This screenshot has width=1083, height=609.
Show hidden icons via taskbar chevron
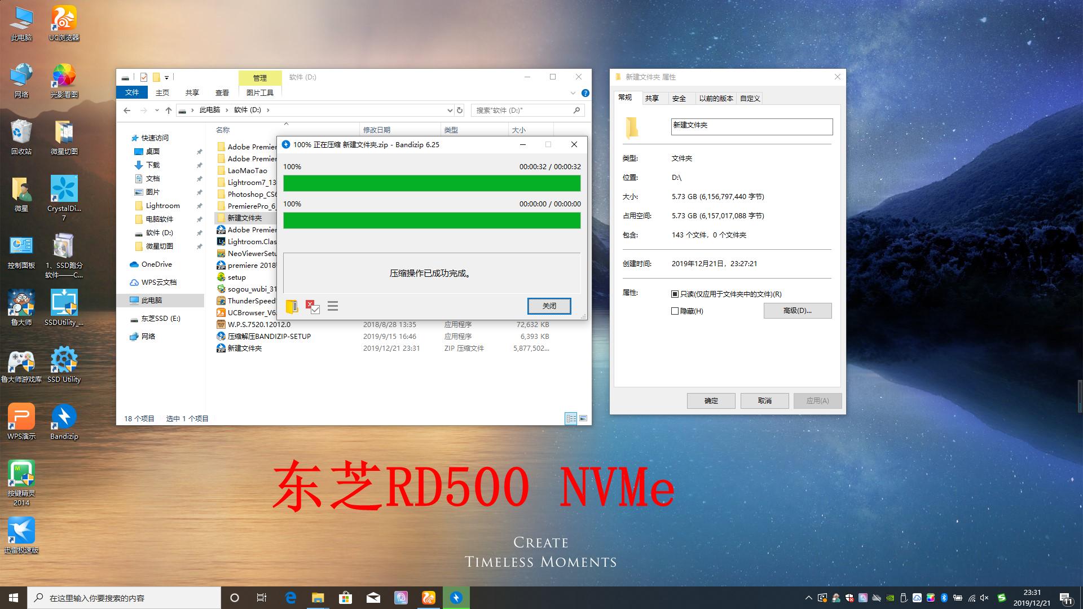click(809, 598)
